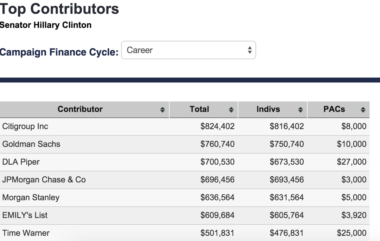Select the Goldman Sachs contributor name
This screenshot has width=380, height=241.
(31, 144)
